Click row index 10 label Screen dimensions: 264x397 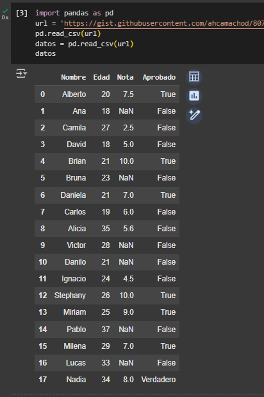point(43,262)
